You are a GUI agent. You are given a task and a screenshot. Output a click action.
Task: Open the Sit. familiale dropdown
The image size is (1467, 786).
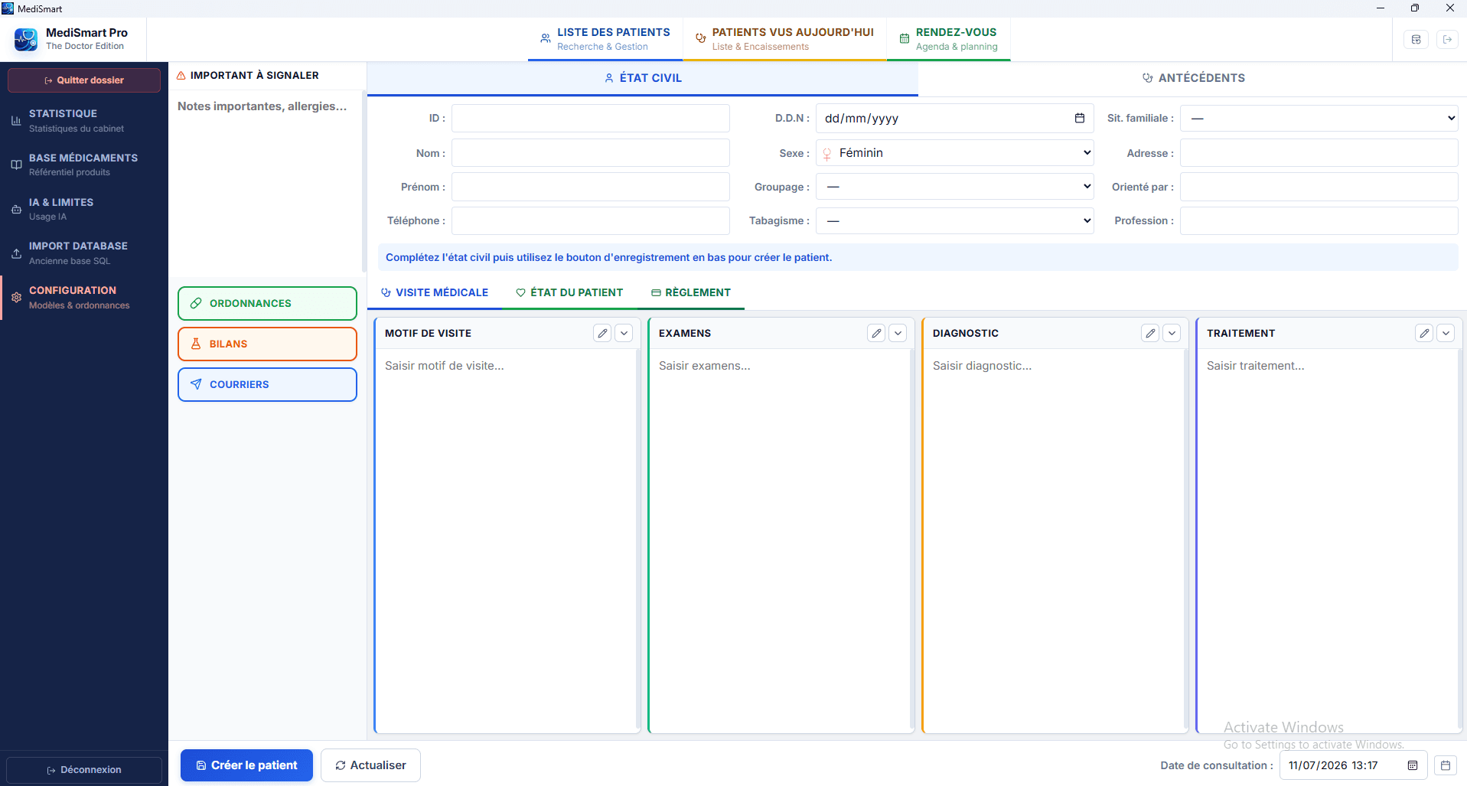(1319, 118)
